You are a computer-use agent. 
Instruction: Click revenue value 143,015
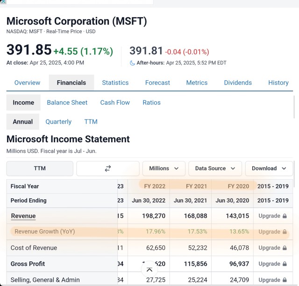click(237, 216)
